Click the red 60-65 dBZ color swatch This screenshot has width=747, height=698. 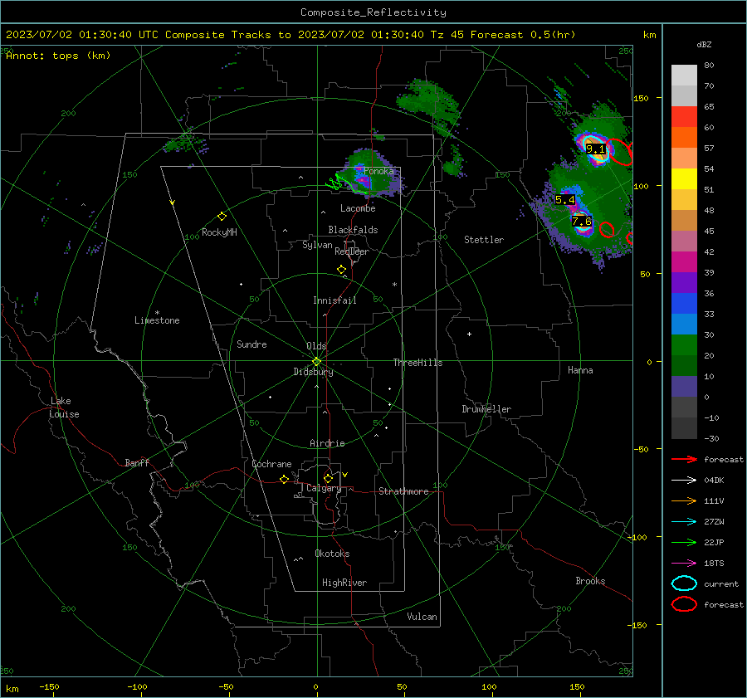pos(684,116)
